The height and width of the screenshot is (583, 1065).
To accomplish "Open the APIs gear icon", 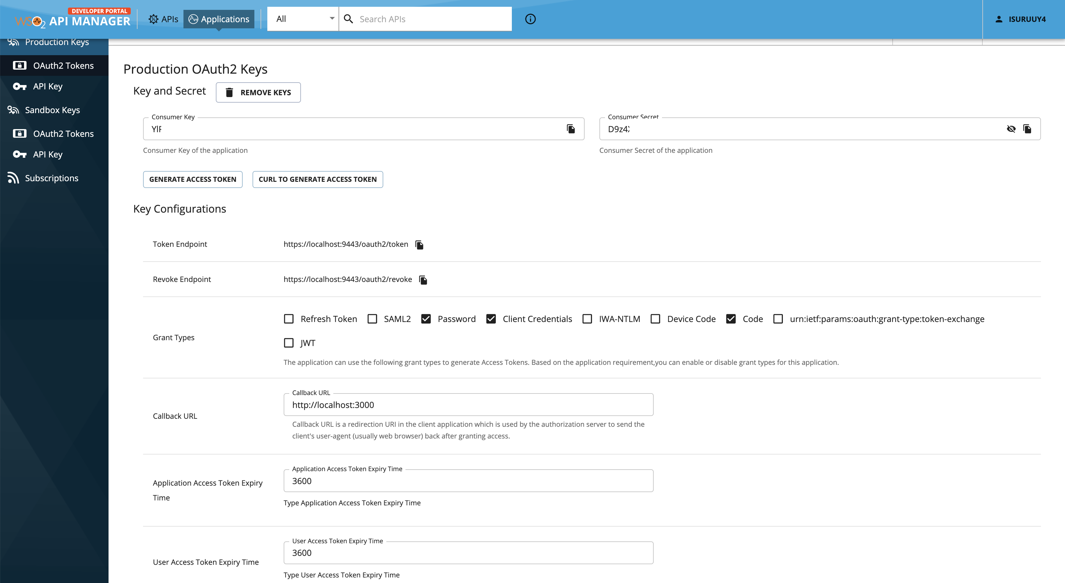I will tap(153, 19).
